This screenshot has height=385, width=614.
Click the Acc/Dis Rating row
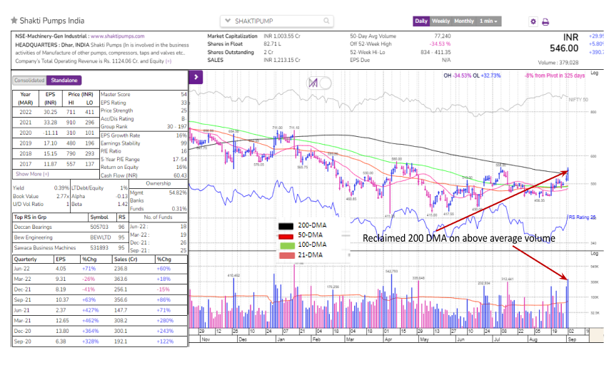144,119
